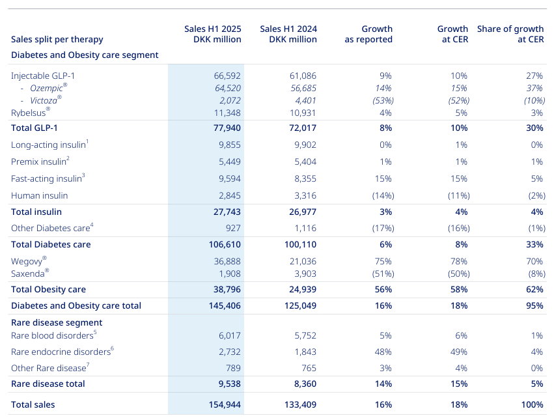Select the Total insulin H1 2025 value
The width and height of the screenshot is (554, 420).
click(x=227, y=212)
